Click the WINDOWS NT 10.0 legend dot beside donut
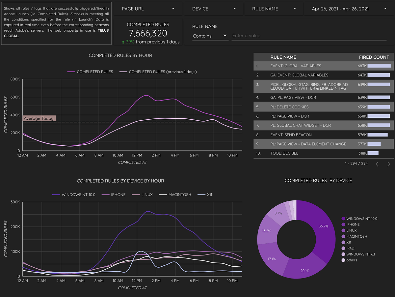This screenshot has height=297, width=395. click(343, 219)
